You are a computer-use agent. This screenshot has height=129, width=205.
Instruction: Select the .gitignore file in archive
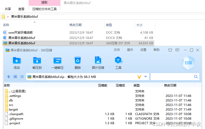pos(16,119)
